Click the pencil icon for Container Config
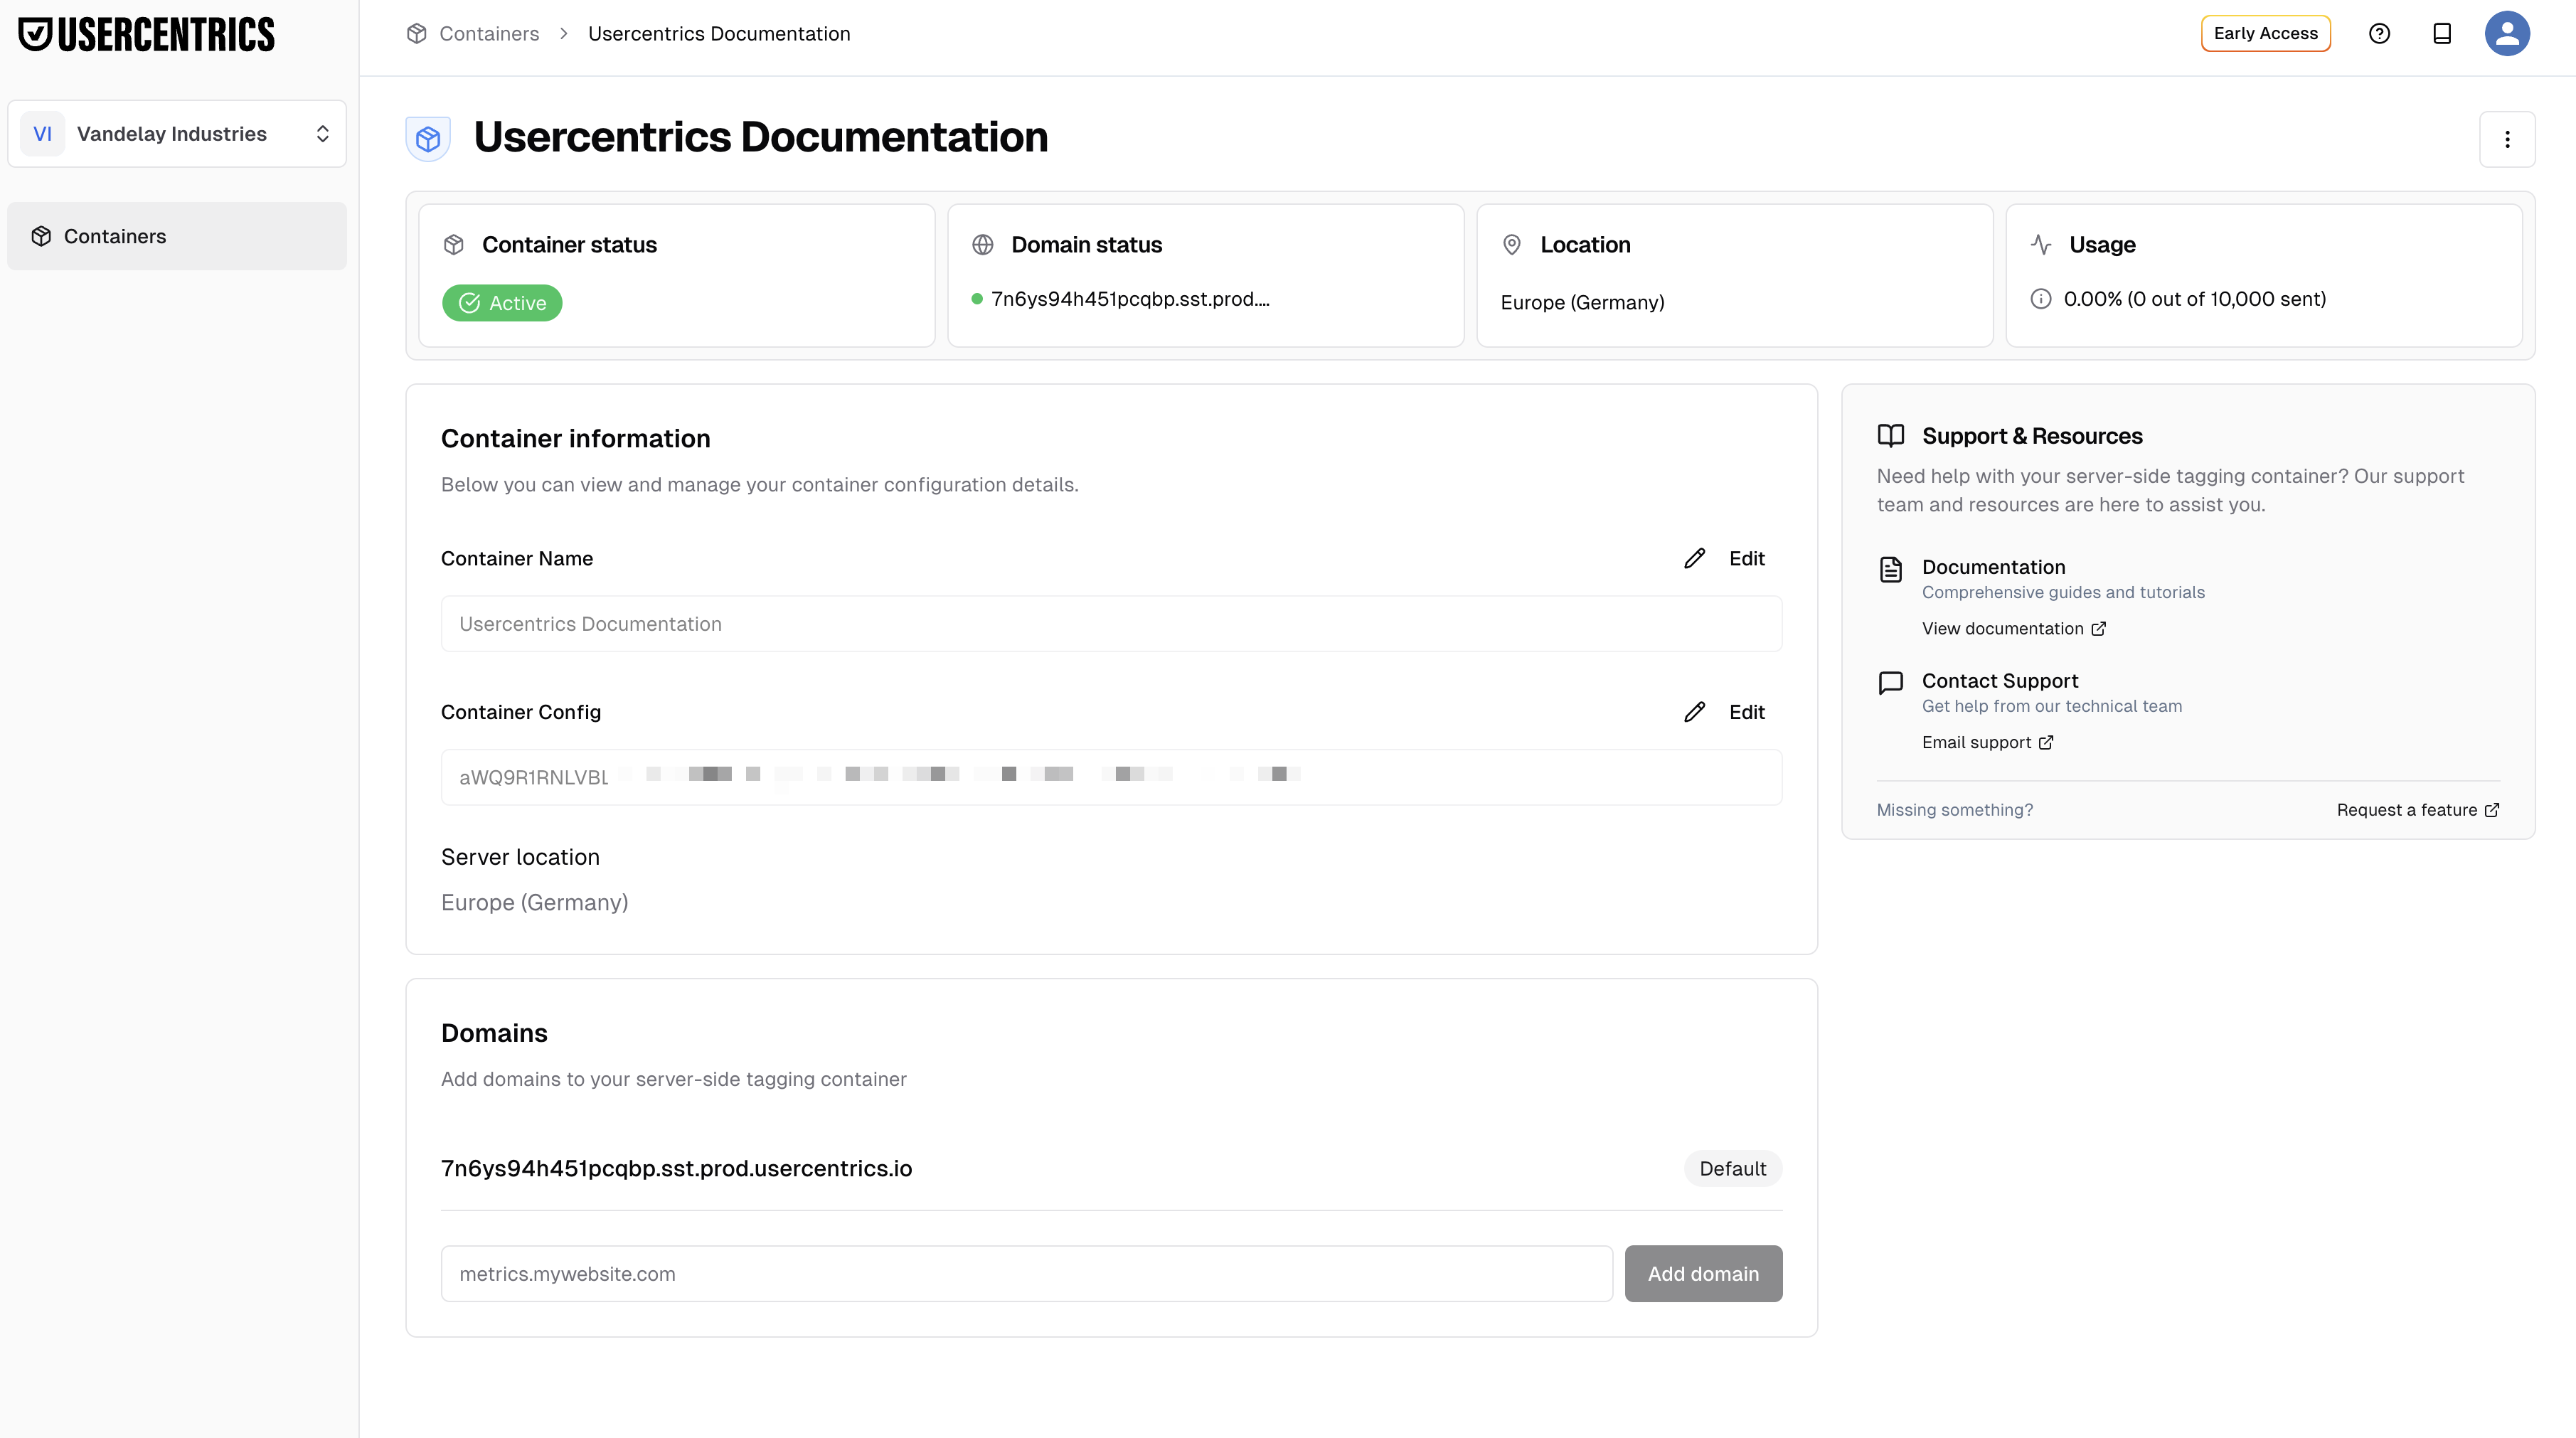Screen dimensions: 2576x1438 1694,712
